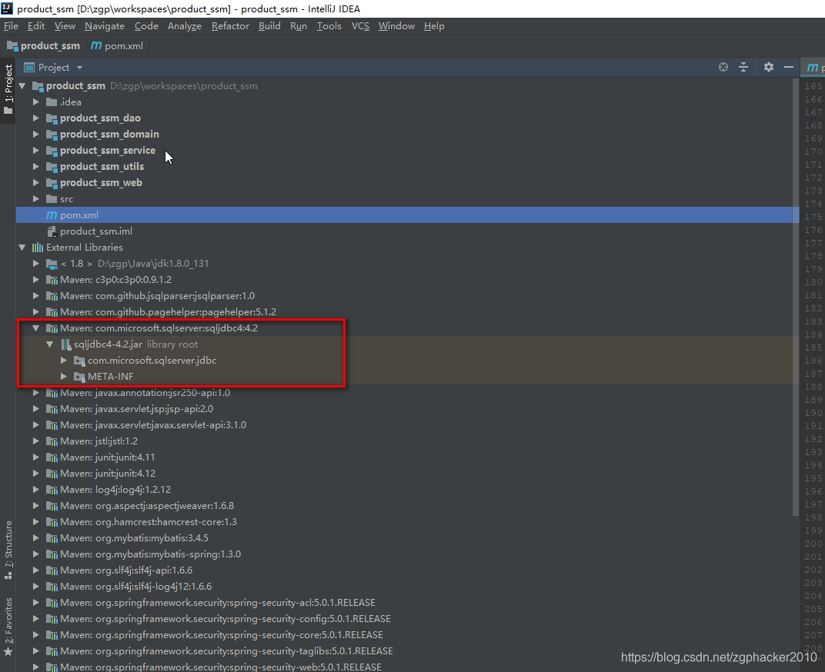Toggle the 1: Project tool window tab
The height and width of the screenshot is (672, 825).
tap(8, 89)
